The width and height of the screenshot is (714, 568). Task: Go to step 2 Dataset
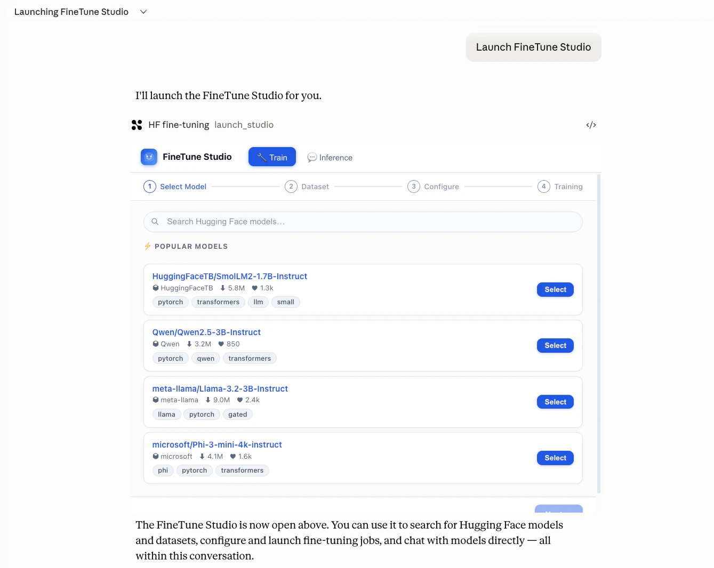coord(307,186)
